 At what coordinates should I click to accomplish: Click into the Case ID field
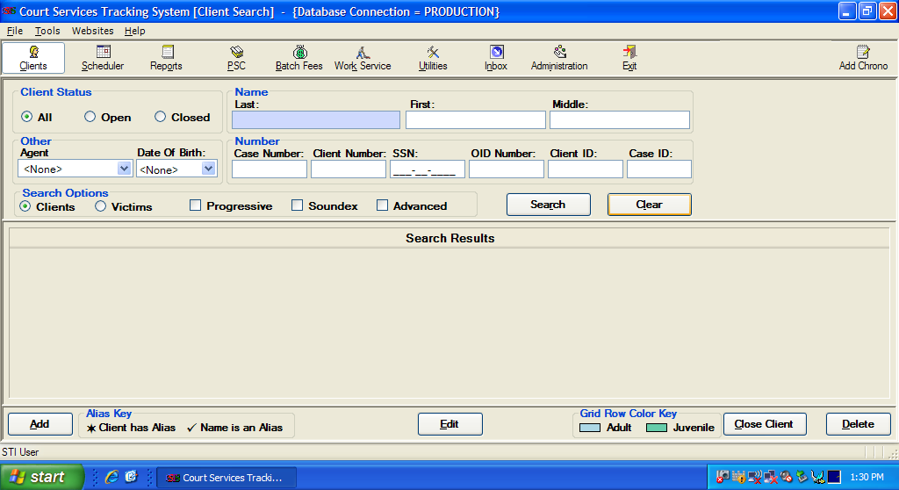(x=659, y=169)
